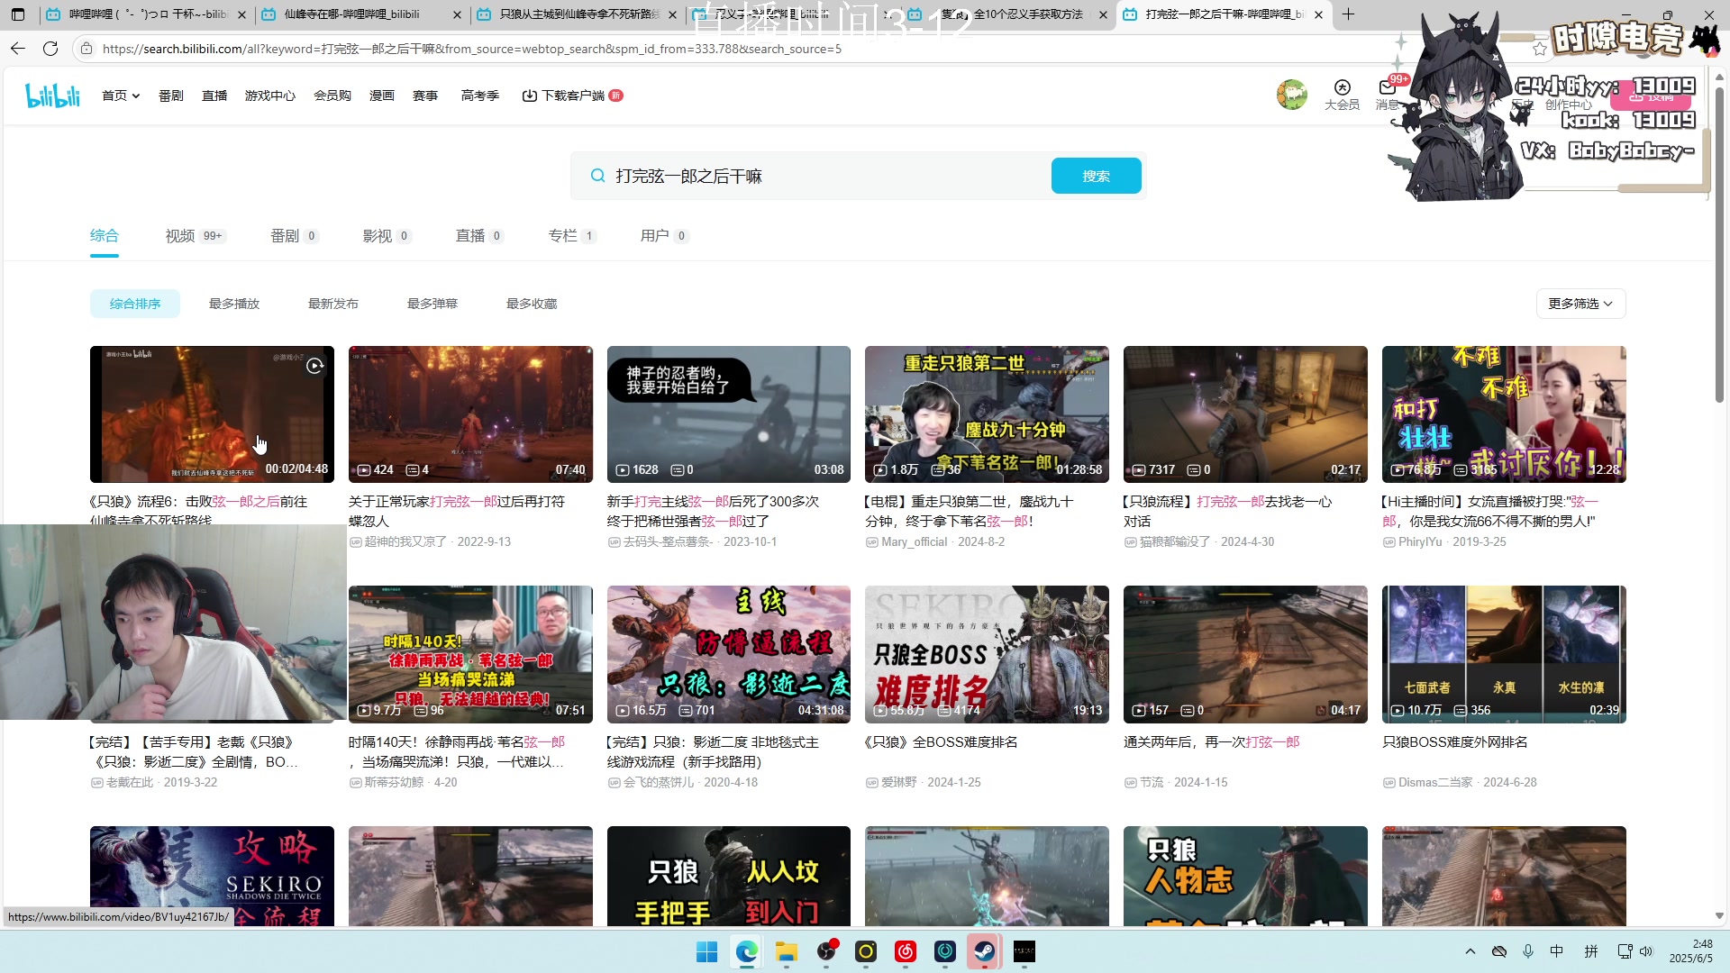Switch to the 番剧 results tab
Screen dimensions: 1730x973
pos(294,236)
